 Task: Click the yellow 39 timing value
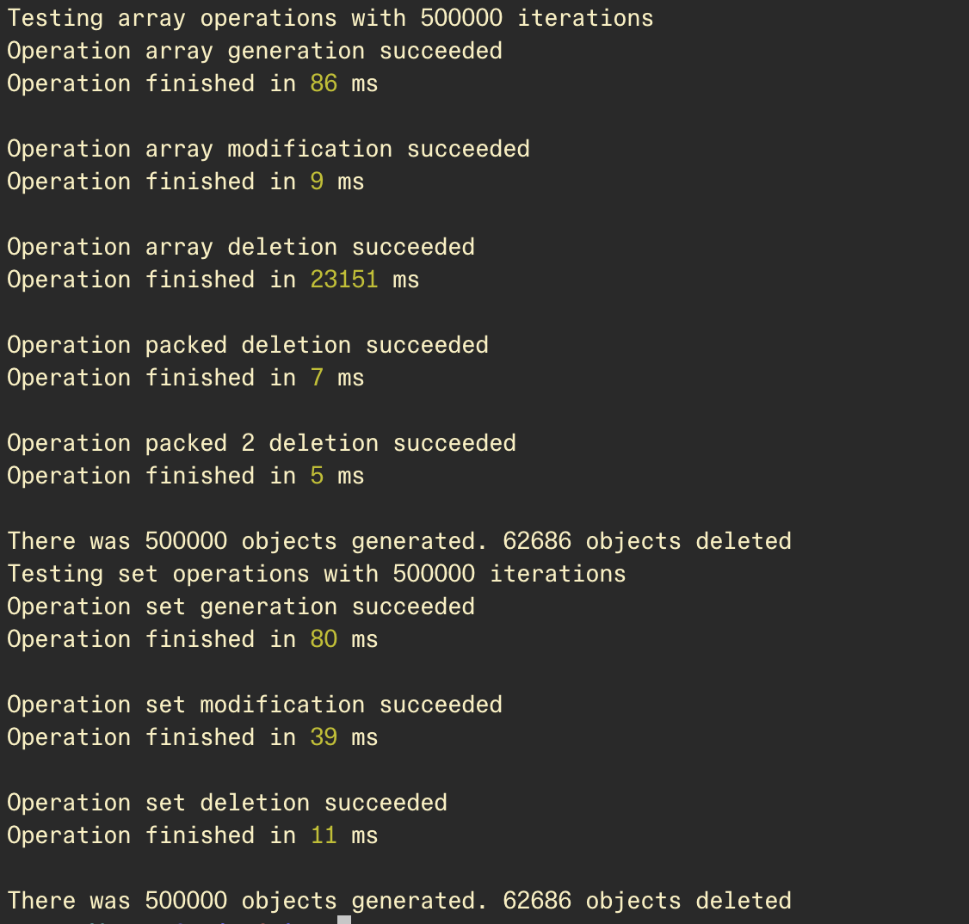[324, 737]
